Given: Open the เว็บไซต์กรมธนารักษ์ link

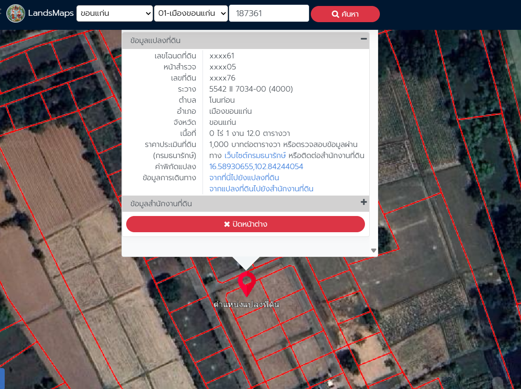Looking at the screenshot, I should pos(255,156).
